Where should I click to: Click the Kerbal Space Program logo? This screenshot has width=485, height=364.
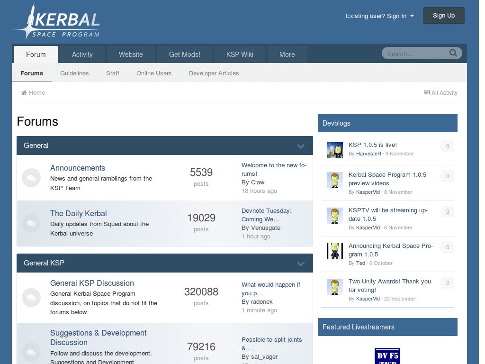pyautogui.click(x=57, y=22)
